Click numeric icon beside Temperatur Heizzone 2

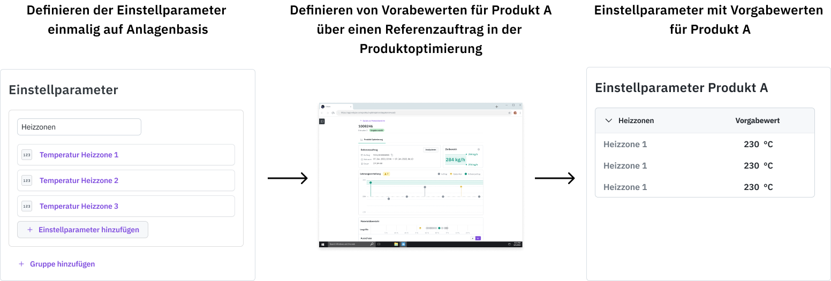point(27,180)
